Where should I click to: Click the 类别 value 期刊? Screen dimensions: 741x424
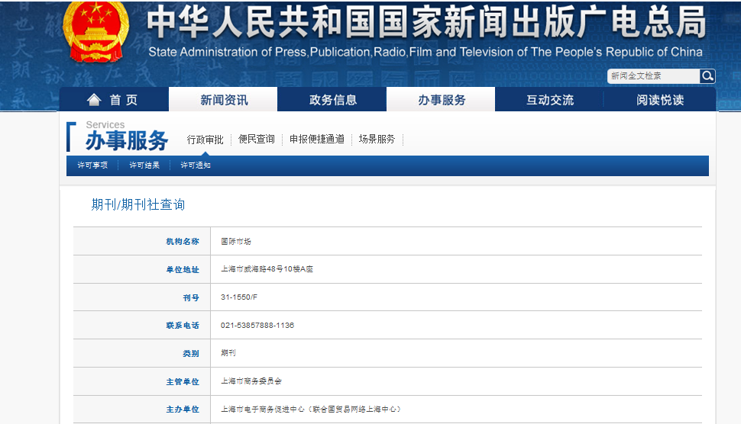[x=228, y=353]
